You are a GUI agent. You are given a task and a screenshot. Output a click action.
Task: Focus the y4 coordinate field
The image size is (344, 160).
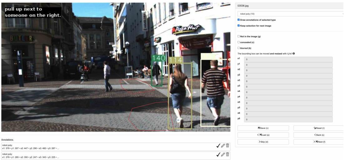288,98
